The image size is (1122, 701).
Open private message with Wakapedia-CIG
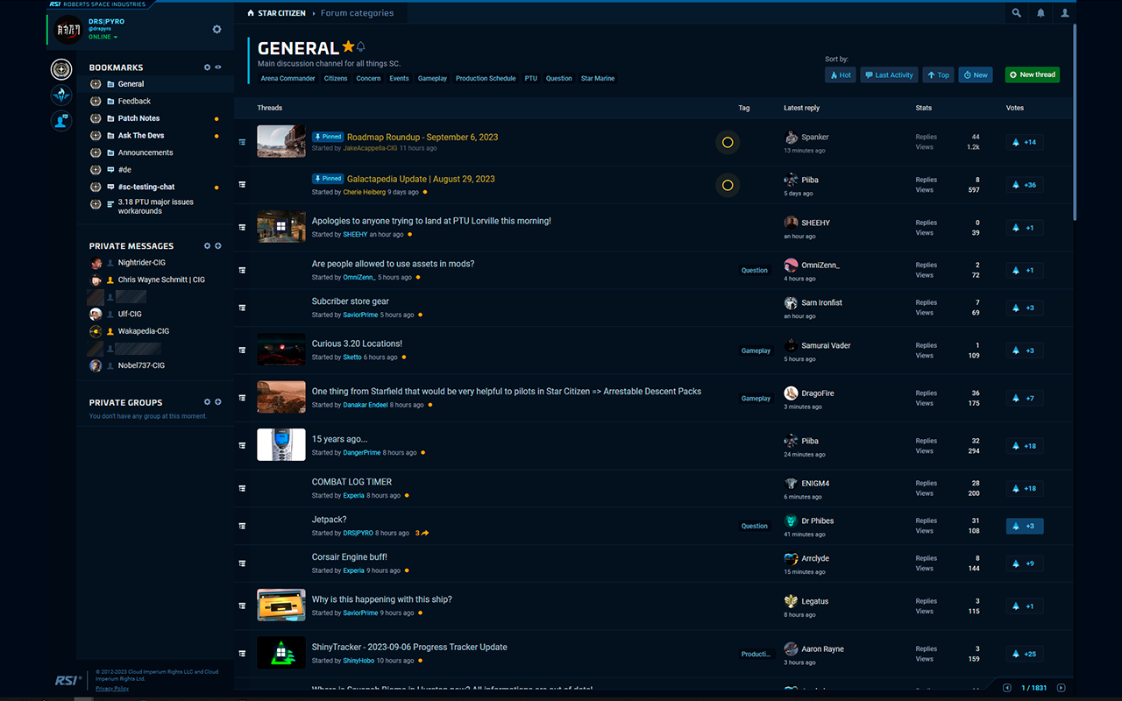pyautogui.click(x=144, y=331)
